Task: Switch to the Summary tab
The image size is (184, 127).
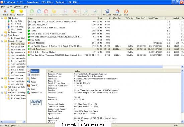Action: pyautogui.click(x=35, y=71)
